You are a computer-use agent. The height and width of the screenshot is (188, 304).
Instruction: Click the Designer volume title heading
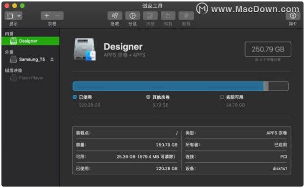(123, 47)
